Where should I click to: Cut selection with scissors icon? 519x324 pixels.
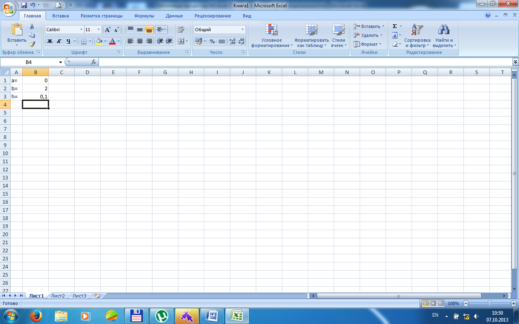click(32, 26)
